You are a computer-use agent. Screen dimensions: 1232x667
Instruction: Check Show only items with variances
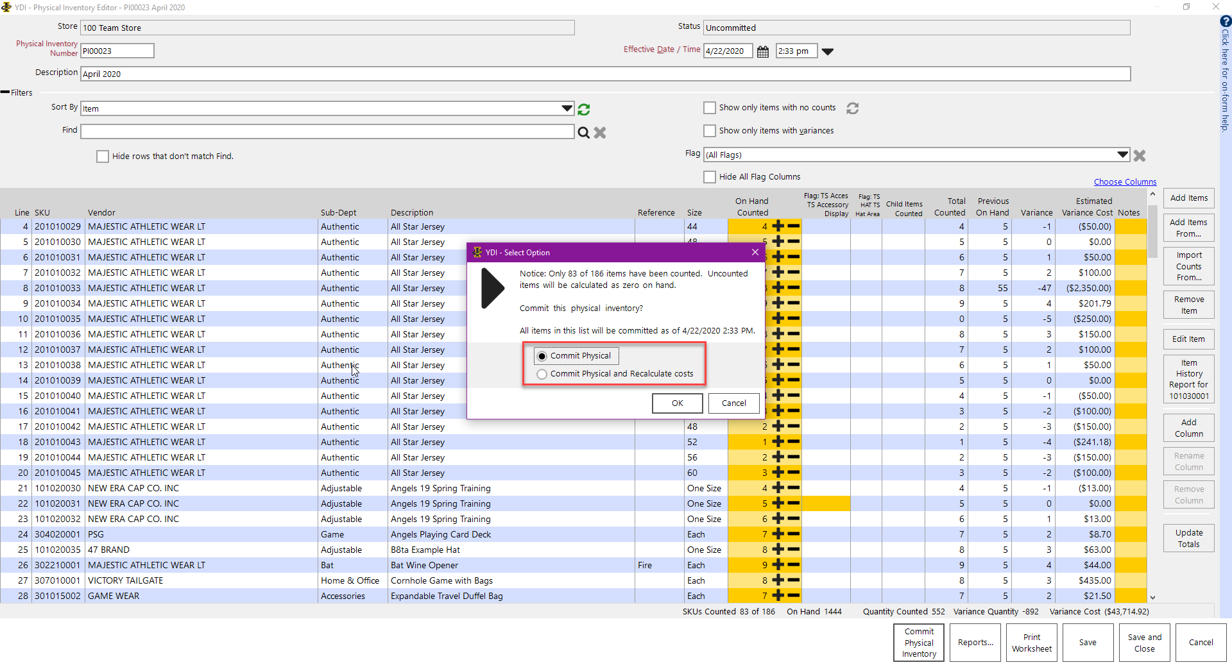(710, 131)
